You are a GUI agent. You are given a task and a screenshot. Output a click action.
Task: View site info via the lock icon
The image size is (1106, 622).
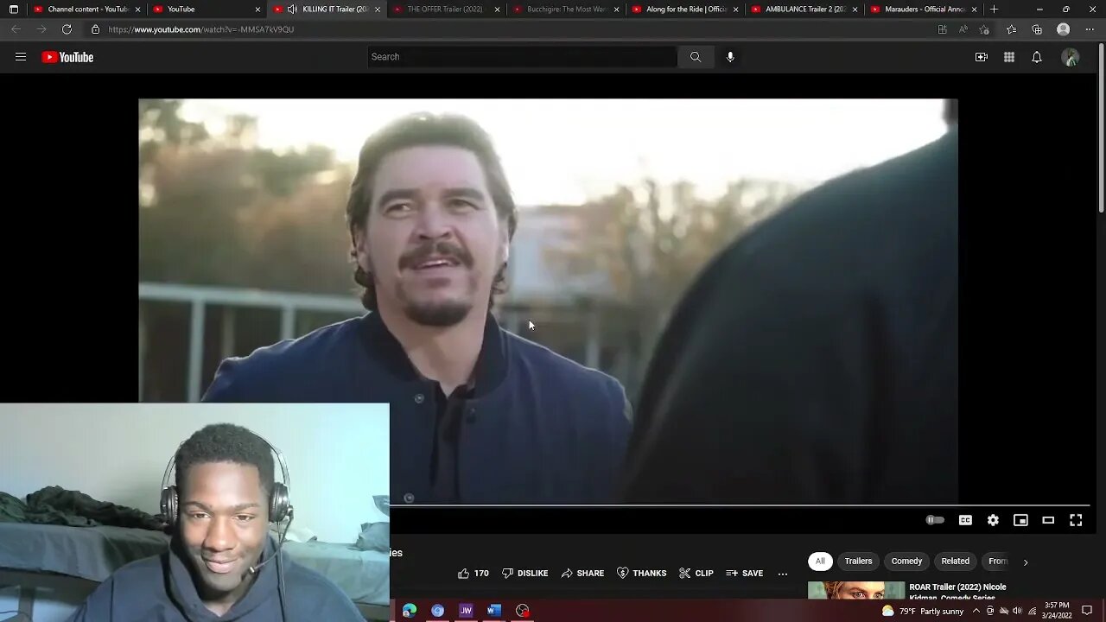tap(95, 29)
